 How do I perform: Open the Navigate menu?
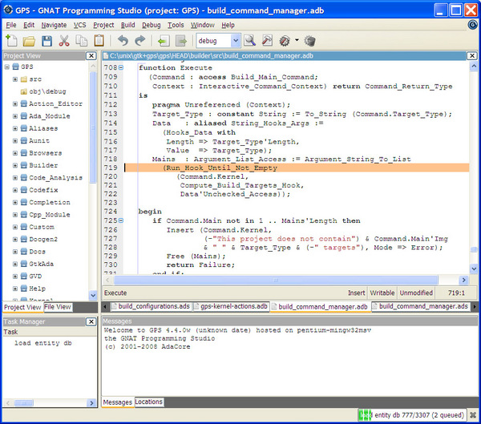(x=55, y=25)
